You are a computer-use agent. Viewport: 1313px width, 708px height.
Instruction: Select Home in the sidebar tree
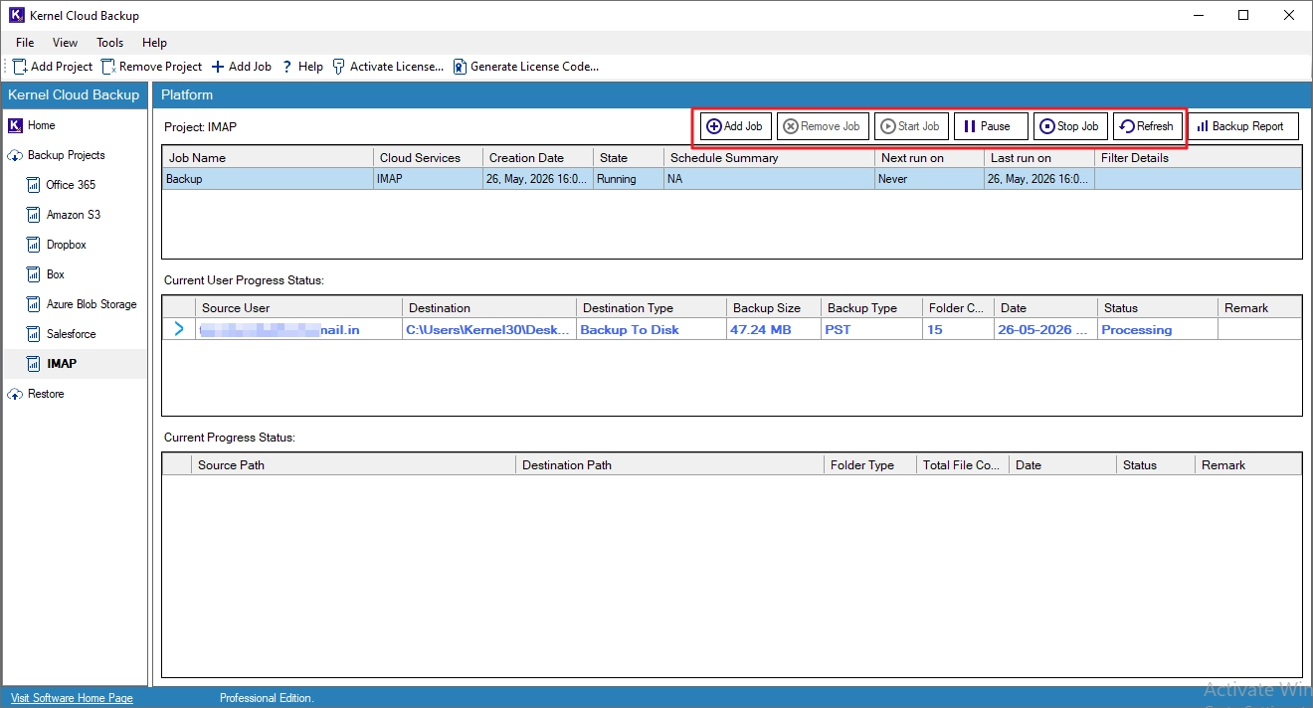click(42, 125)
